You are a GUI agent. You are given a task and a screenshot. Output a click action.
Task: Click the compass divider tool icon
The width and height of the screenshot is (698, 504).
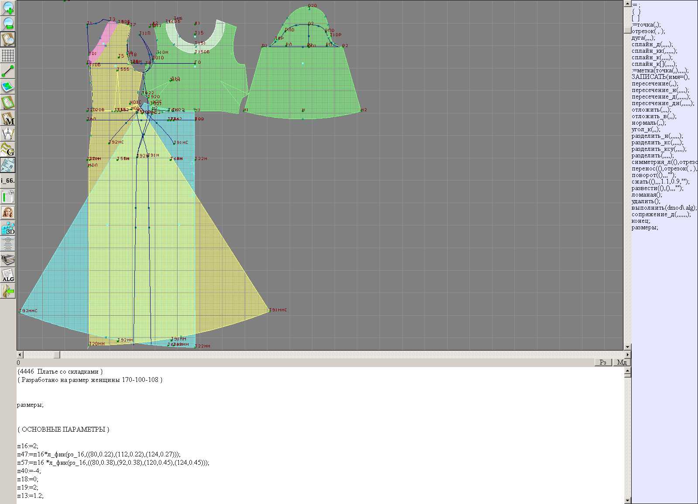coord(8,134)
